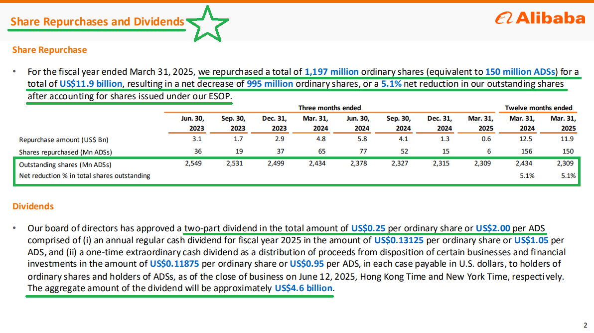Click the blue '5.1%' in the repurchase paragraph
594x333 pixels.
point(391,83)
